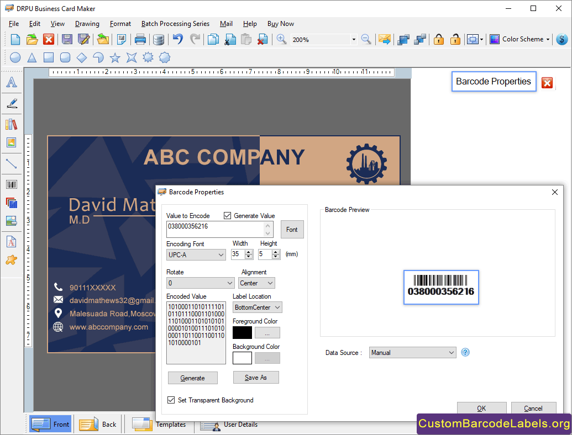Click the help question mark icon
This screenshot has height=435, width=572.
pyautogui.click(x=465, y=352)
